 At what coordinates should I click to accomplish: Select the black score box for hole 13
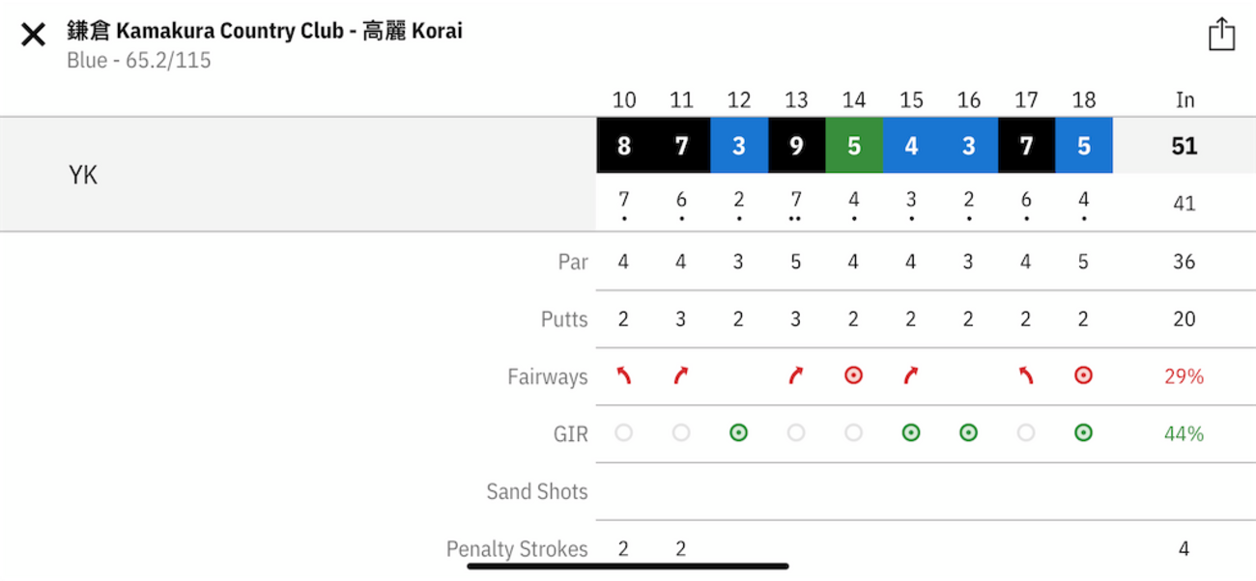click(x=796, y=146)
